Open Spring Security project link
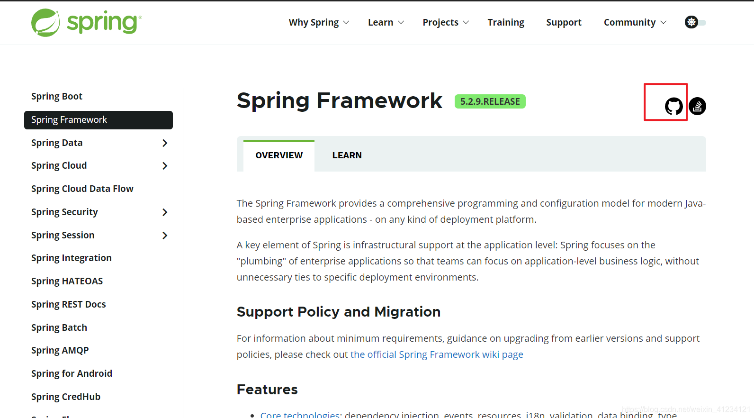Screen dimensions: 754x418 [64, 212]
